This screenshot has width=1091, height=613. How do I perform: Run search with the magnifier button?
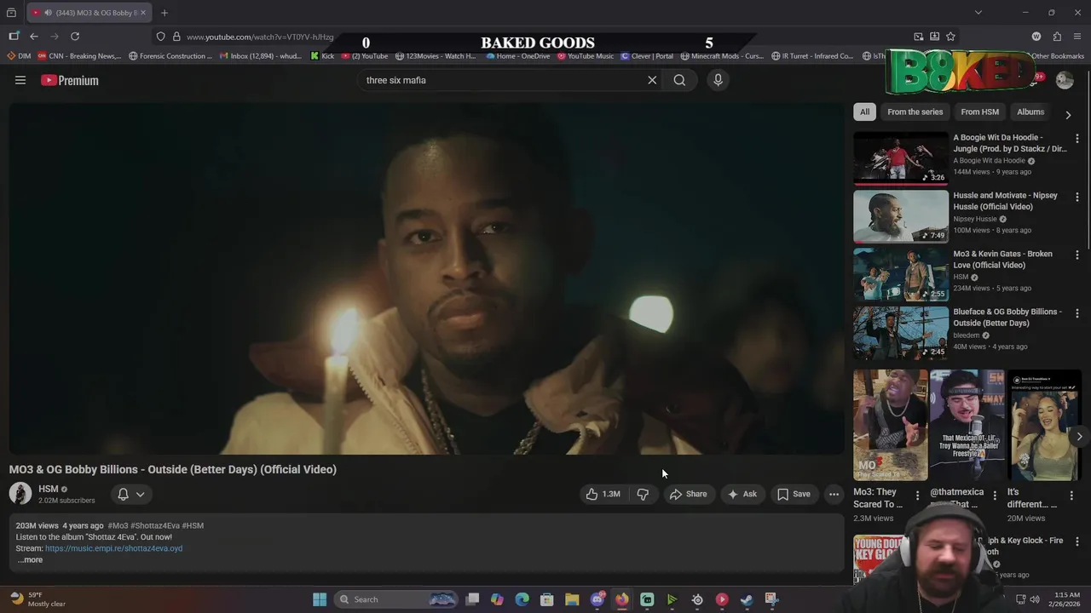point(679,80)
